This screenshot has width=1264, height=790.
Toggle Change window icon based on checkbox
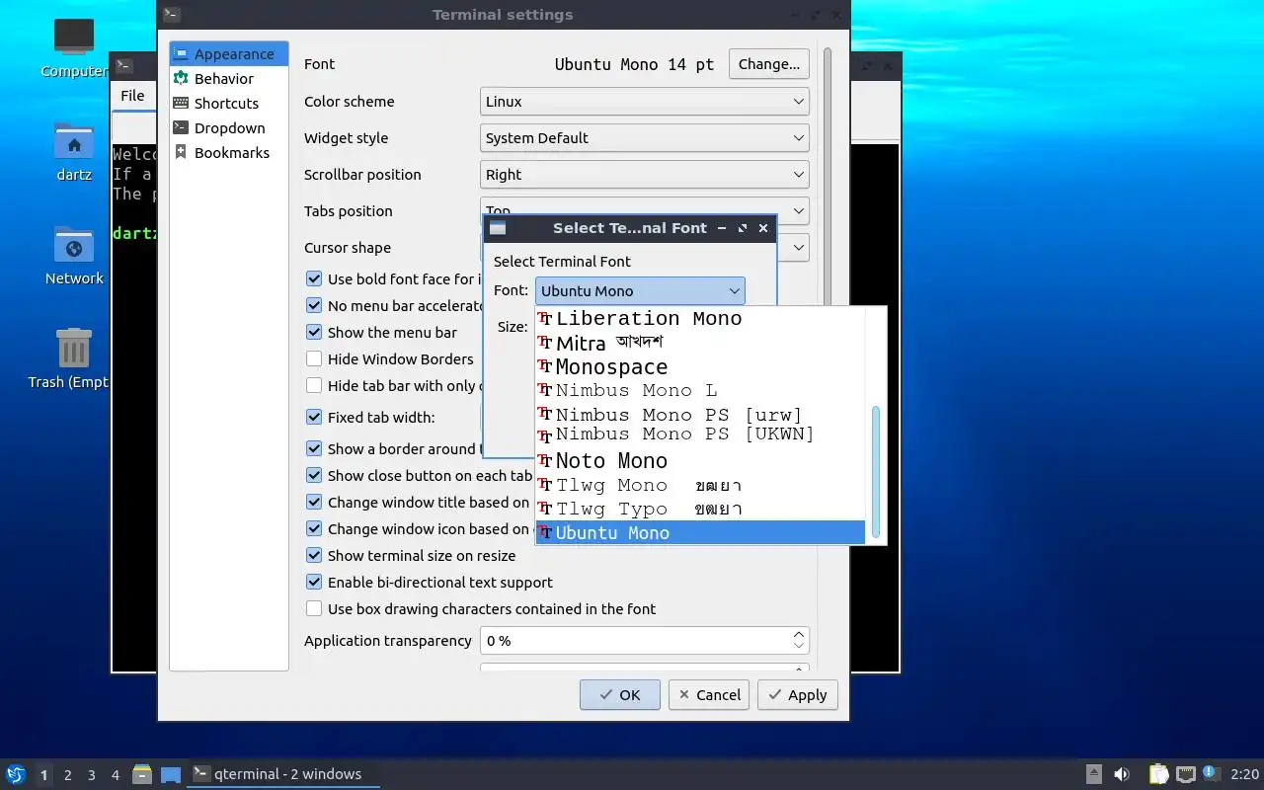click(314, 529)
